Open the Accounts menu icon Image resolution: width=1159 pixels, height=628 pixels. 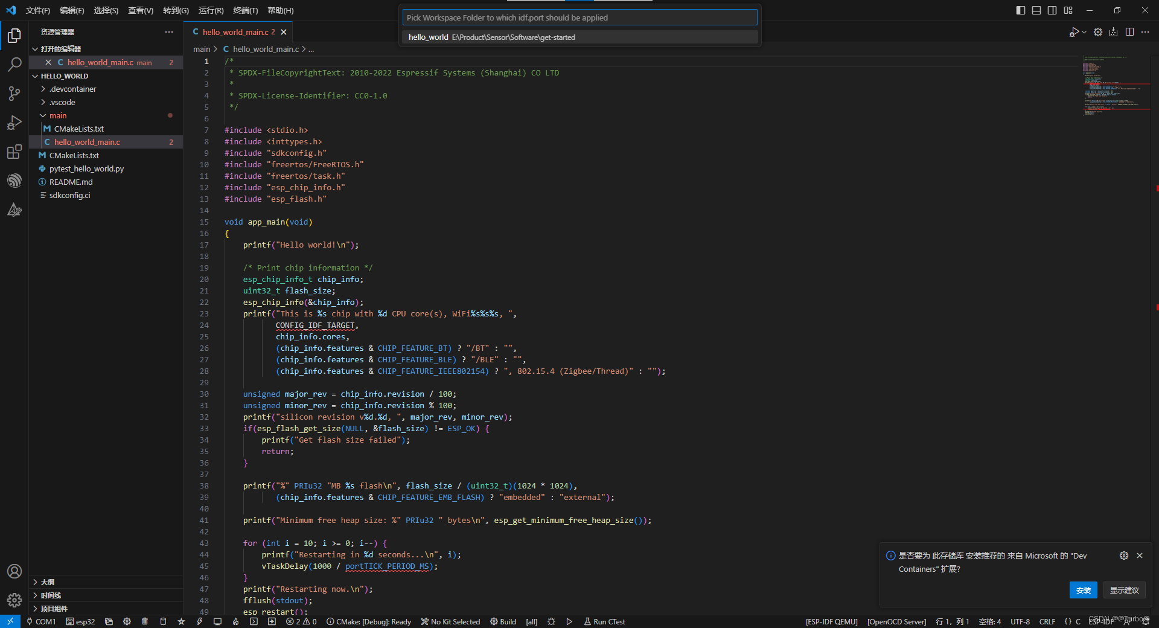click(14, 571)
